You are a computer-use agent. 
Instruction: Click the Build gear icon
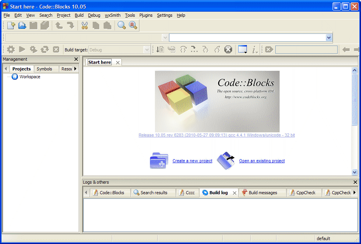point(11,49)
